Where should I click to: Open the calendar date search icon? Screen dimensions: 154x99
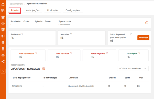44,69
